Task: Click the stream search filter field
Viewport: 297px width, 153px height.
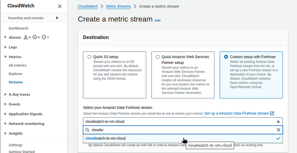Action: click(183, 130)
